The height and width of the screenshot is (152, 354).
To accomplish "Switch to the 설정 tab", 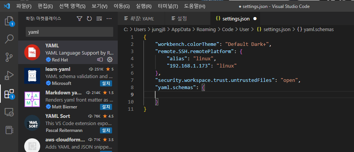I will tap(188, 19).
